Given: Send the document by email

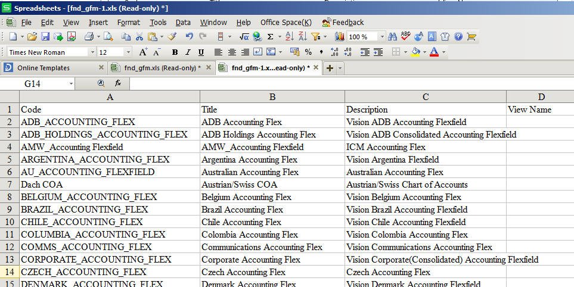Looking at the screenshot, I should pos(58,36).
